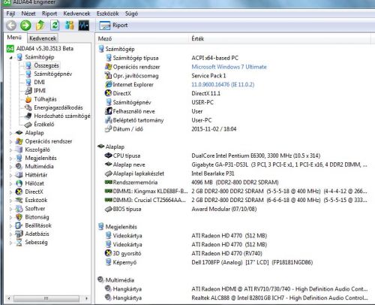The width and height of the screenshot is (375, 305).
Task: Collapse the Számítógép tree node
Action: pos(10,58)
